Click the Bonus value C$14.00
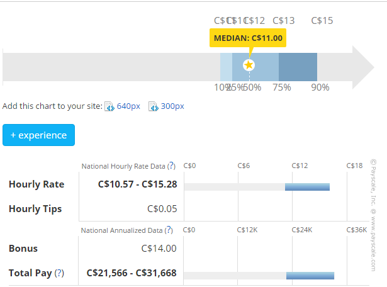The height and width of the screenshot is (287, 387). coord(159,249)
